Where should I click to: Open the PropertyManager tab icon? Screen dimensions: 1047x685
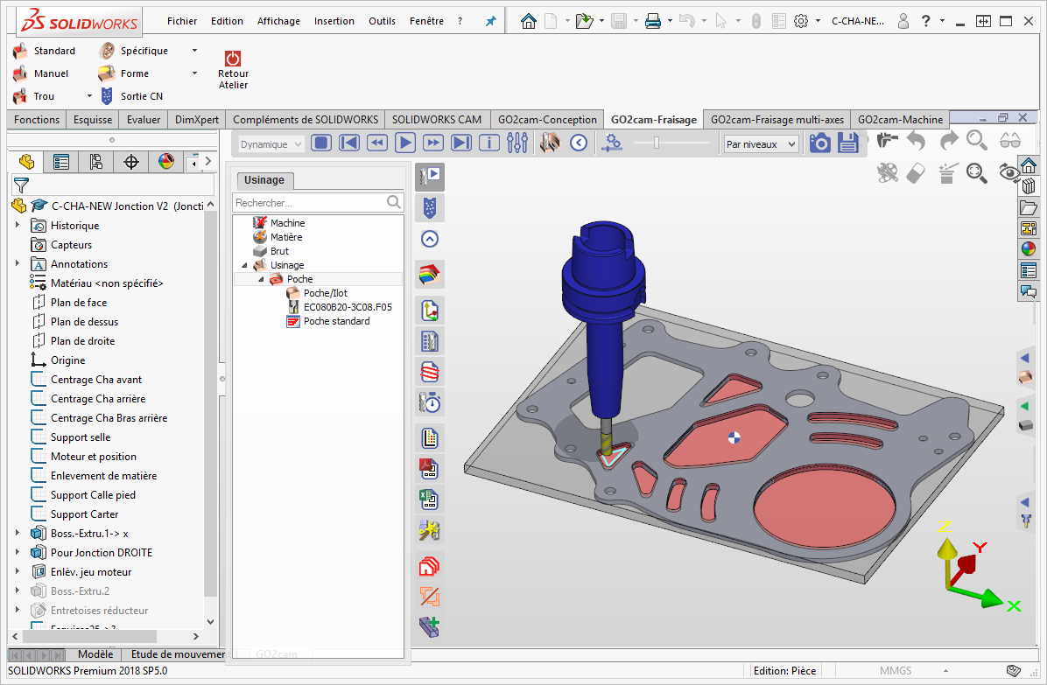(61, 162)
